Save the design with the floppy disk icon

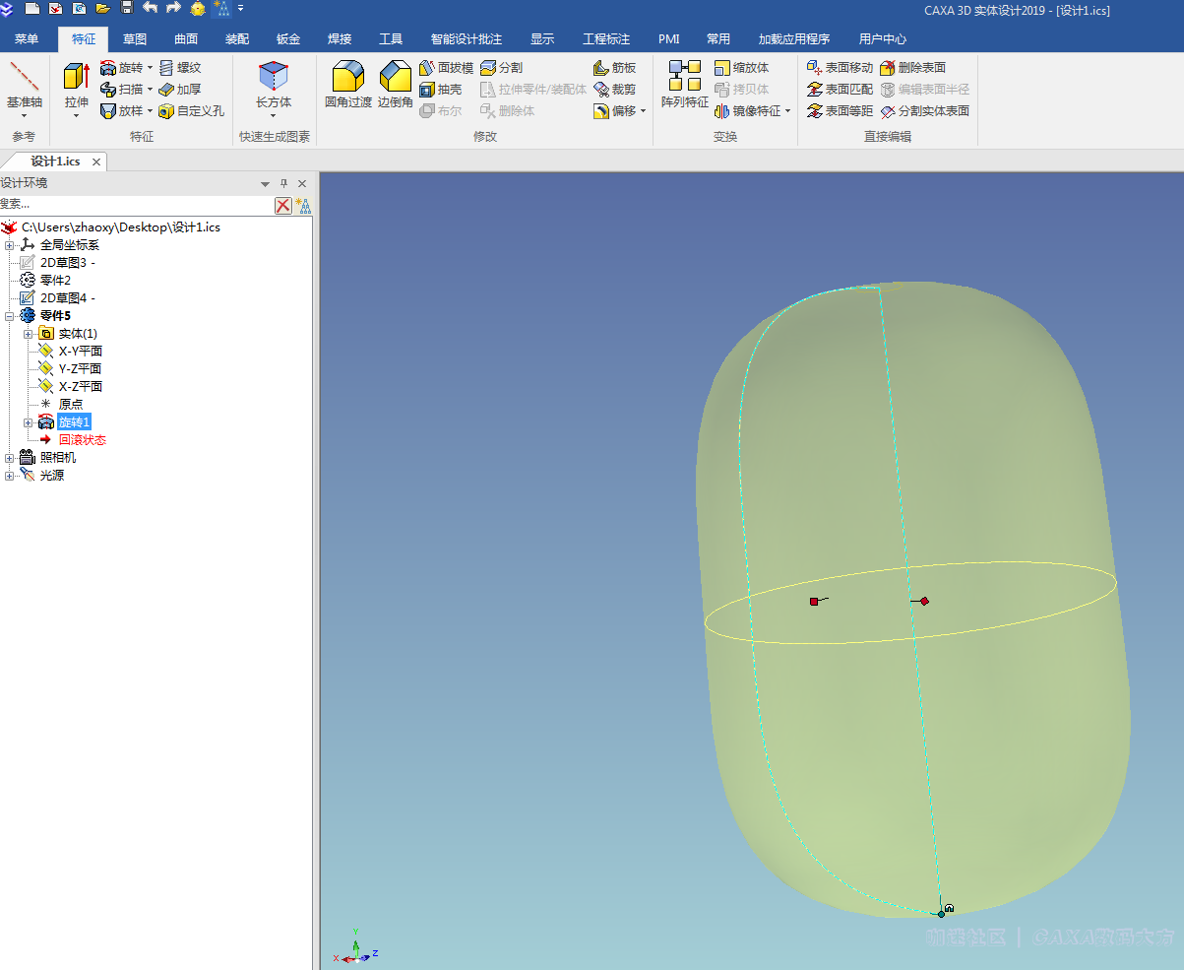[x=126, y=8]
